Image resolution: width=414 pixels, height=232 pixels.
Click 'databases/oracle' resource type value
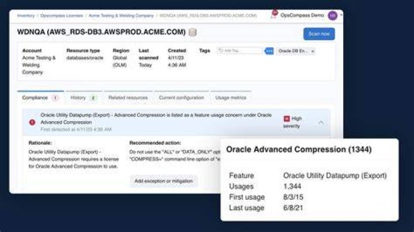[85, 58]
